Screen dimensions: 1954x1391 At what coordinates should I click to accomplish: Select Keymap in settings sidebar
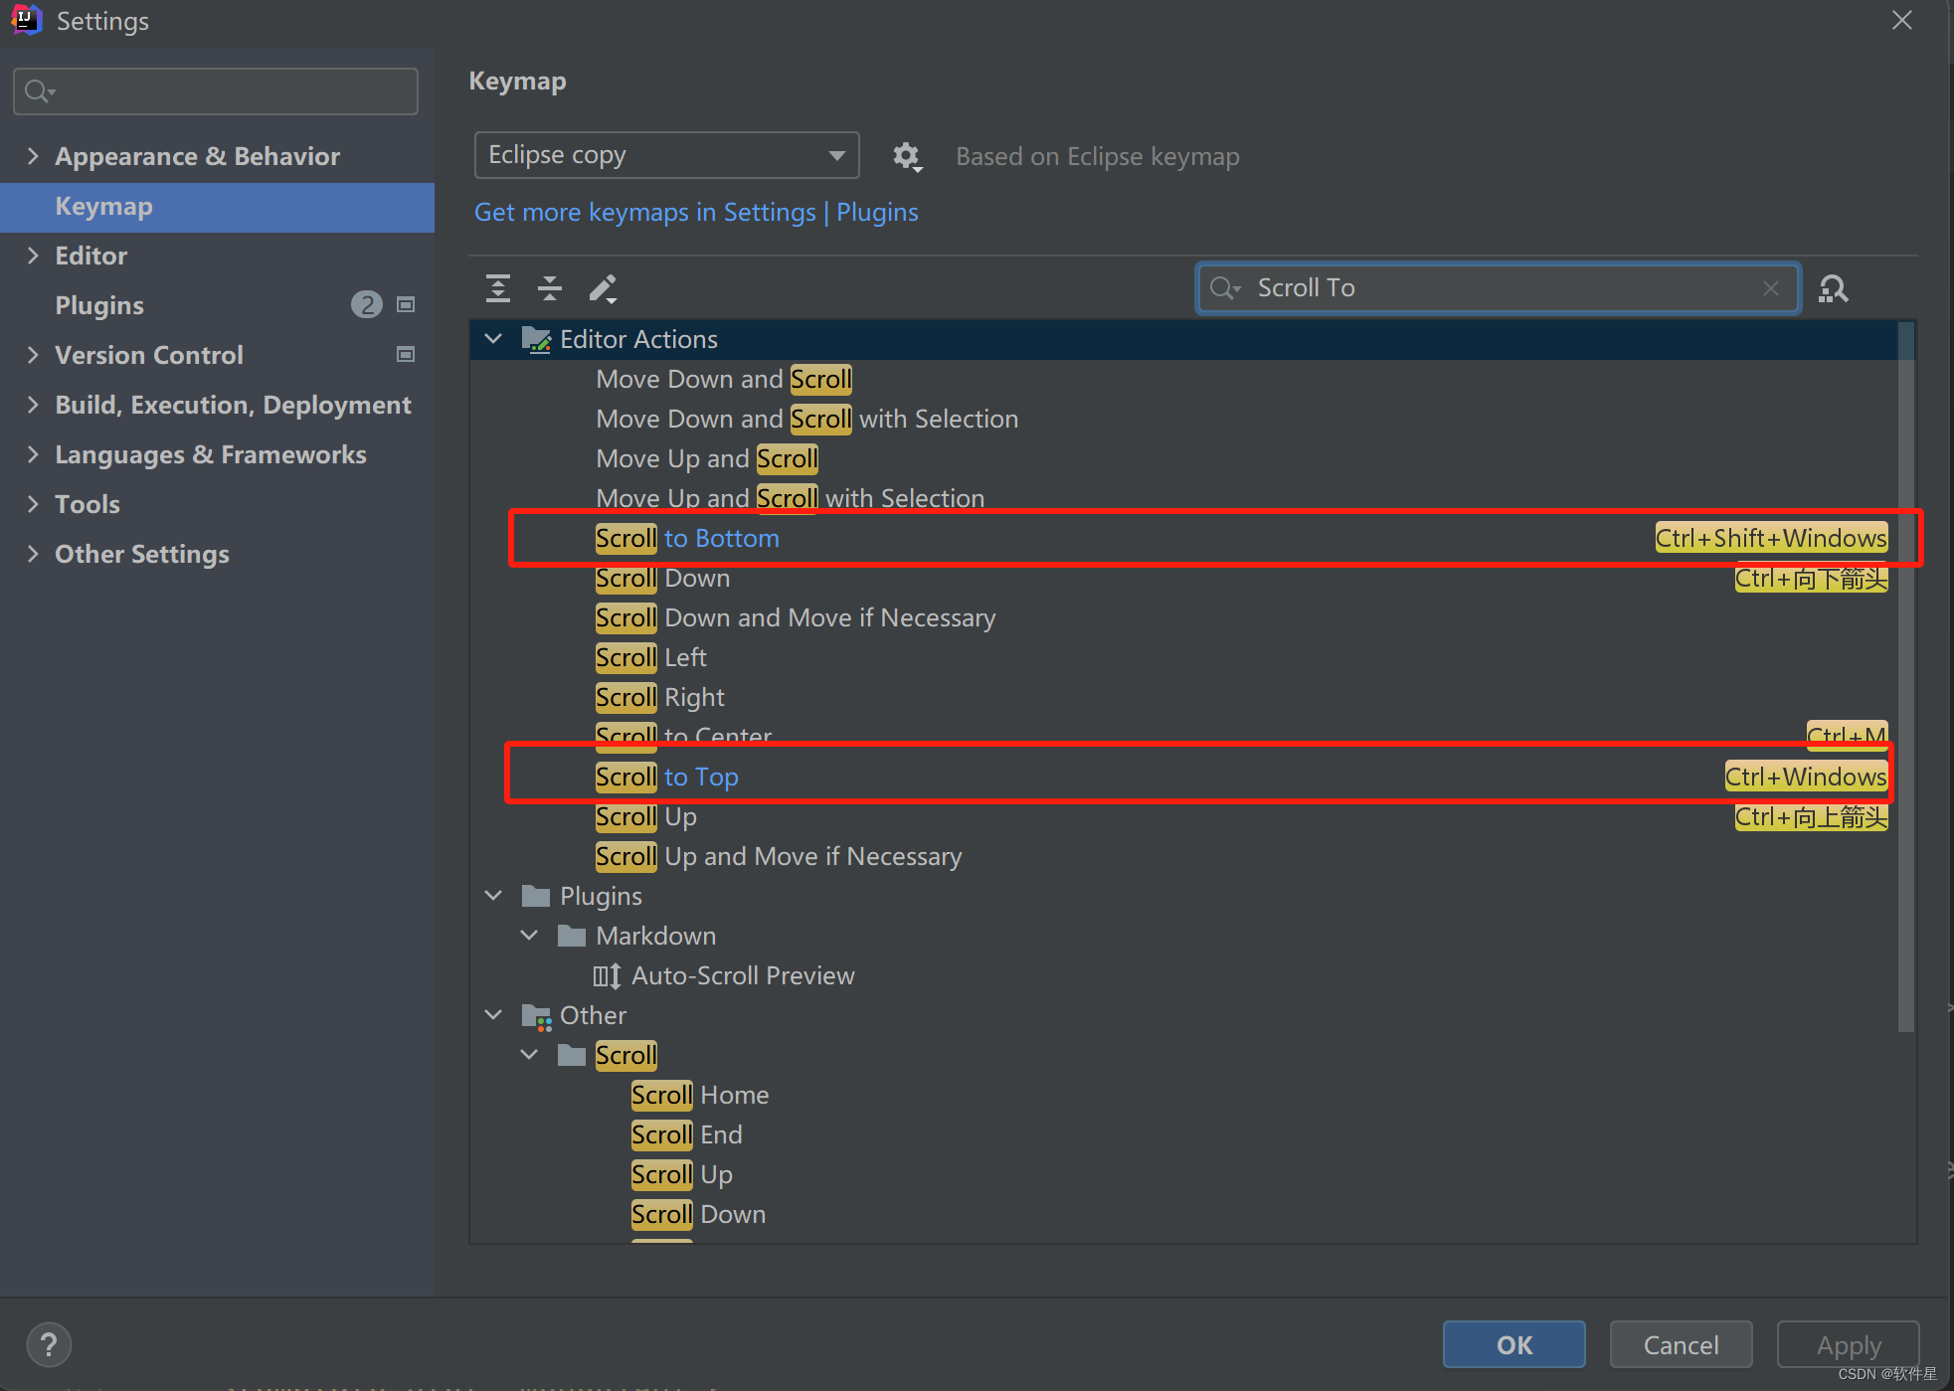click(103, 207)
